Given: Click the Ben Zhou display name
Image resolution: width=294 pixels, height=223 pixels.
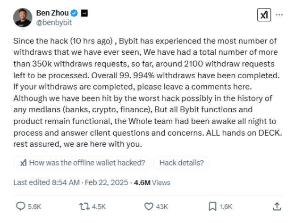Looking at the screenshot, I should tap(52, 13).
